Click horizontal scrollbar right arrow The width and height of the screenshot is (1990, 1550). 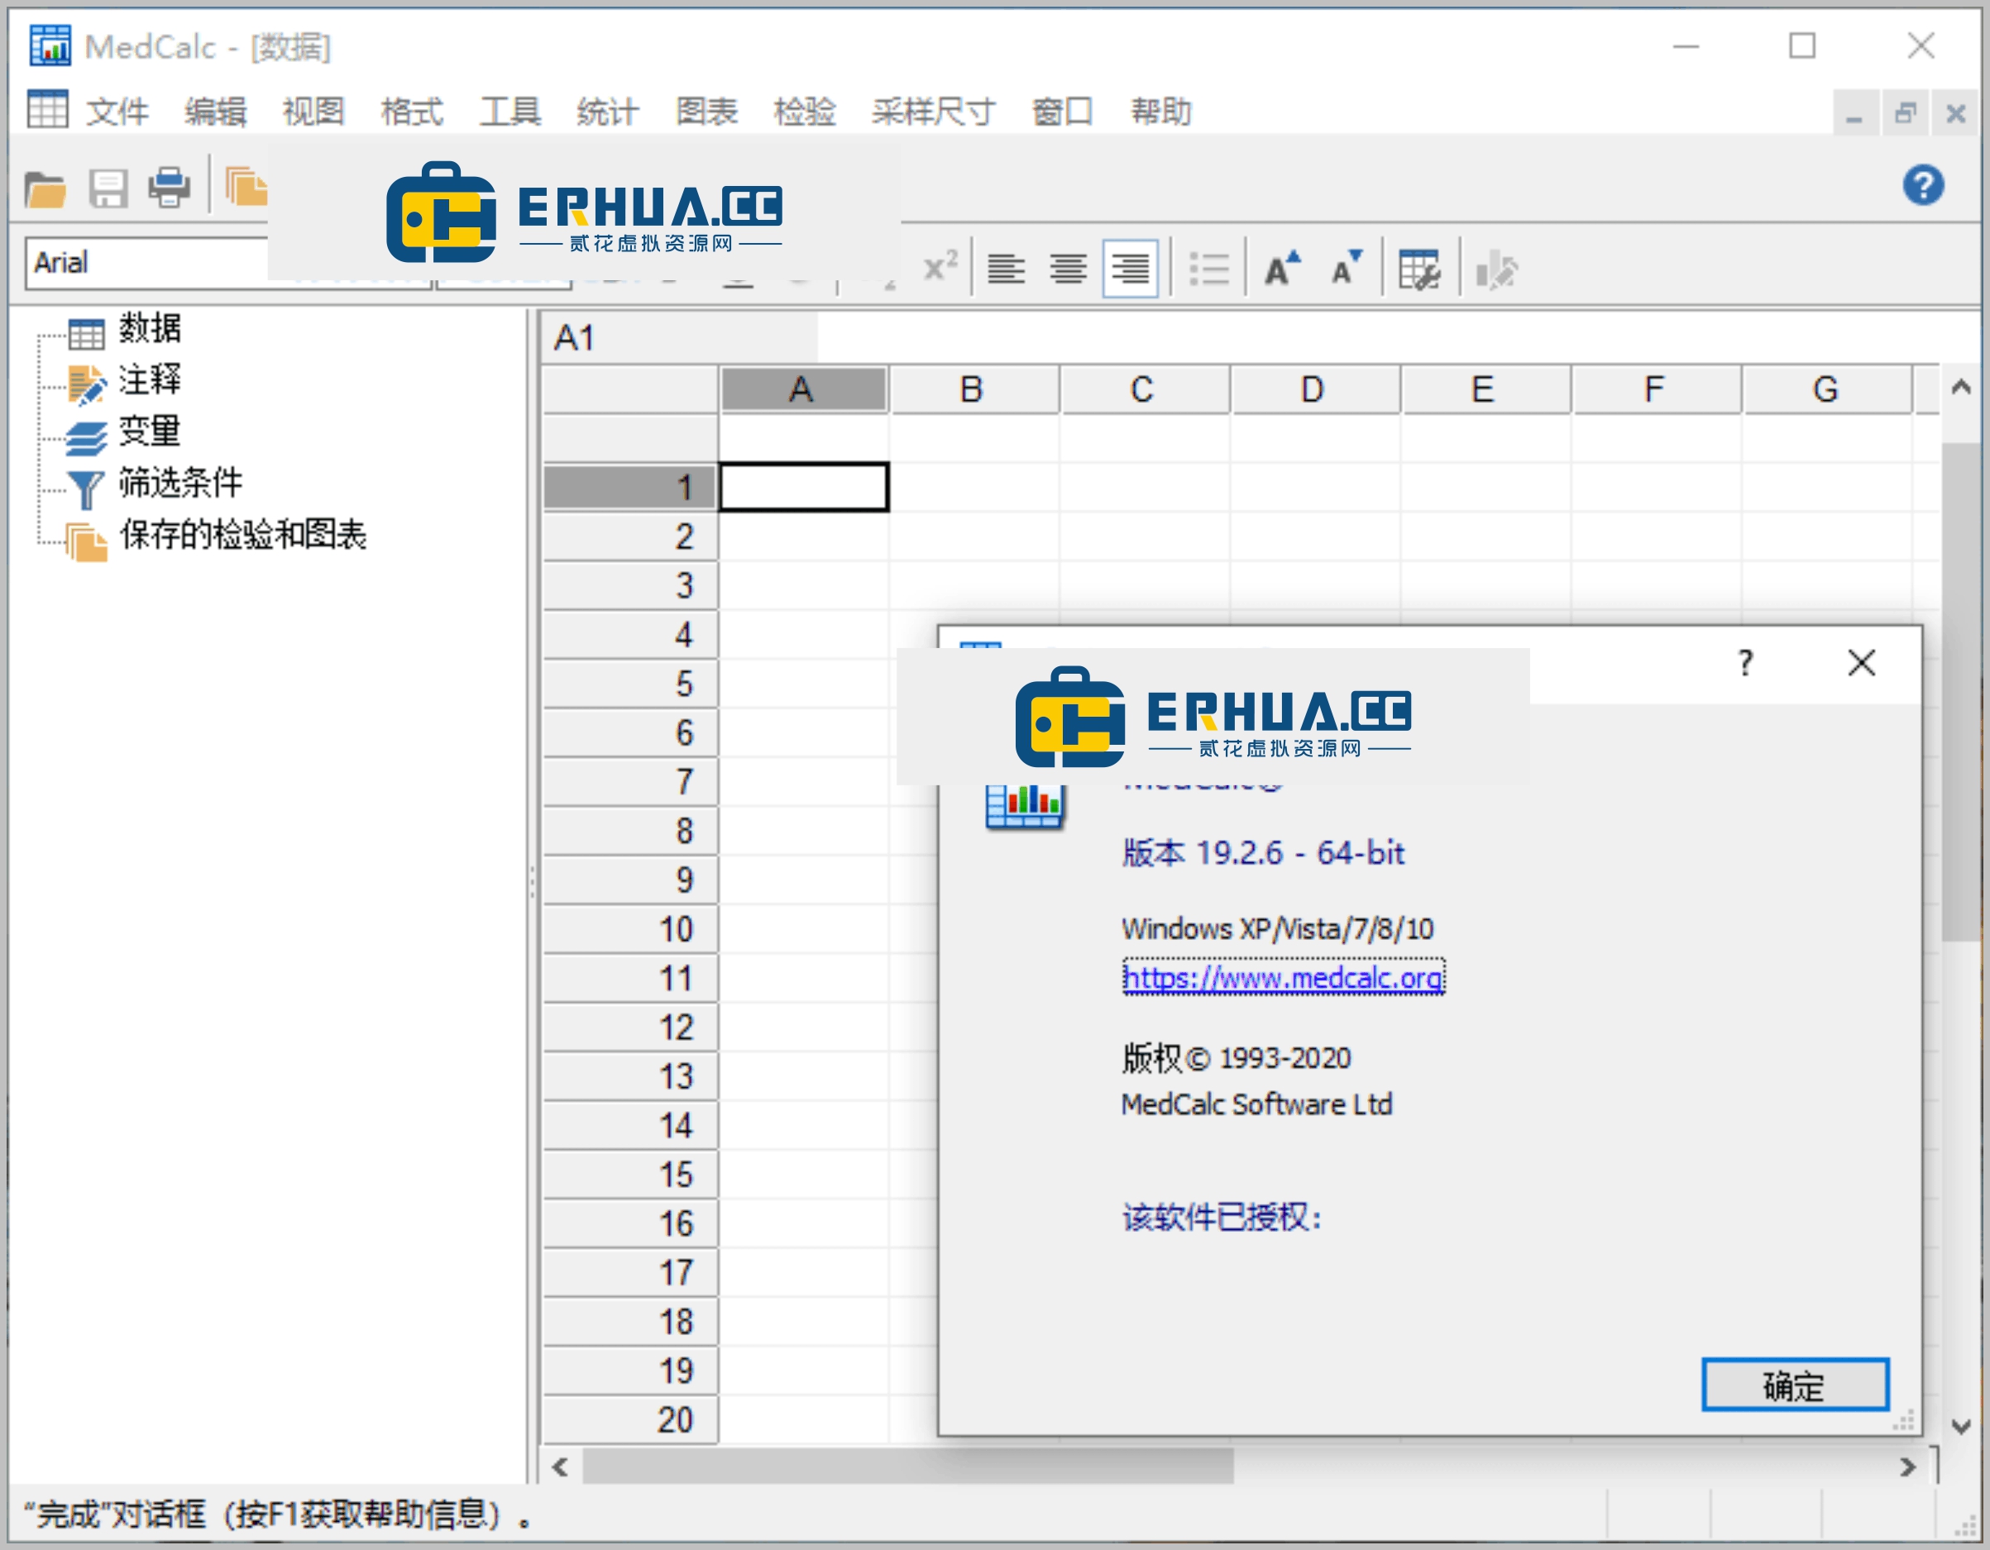1907,1467
